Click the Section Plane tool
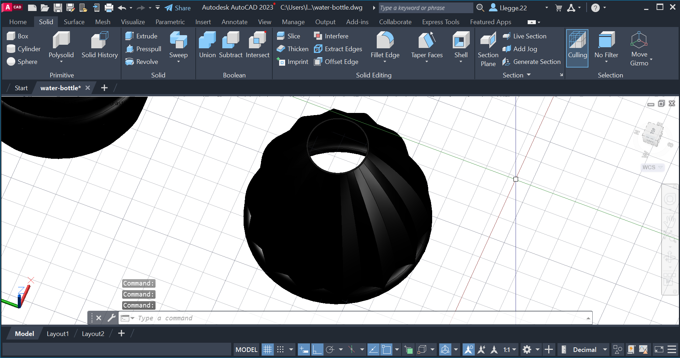The height and width of the screenshot is (358, 680). 488,49
